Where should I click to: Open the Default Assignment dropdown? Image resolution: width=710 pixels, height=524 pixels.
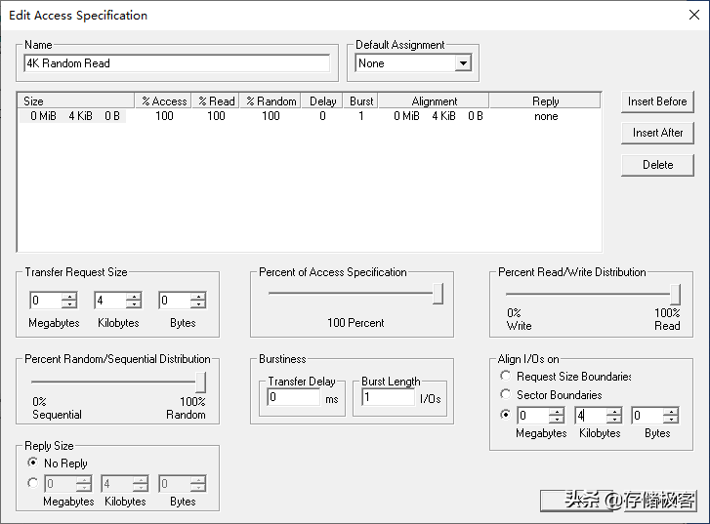463,63
